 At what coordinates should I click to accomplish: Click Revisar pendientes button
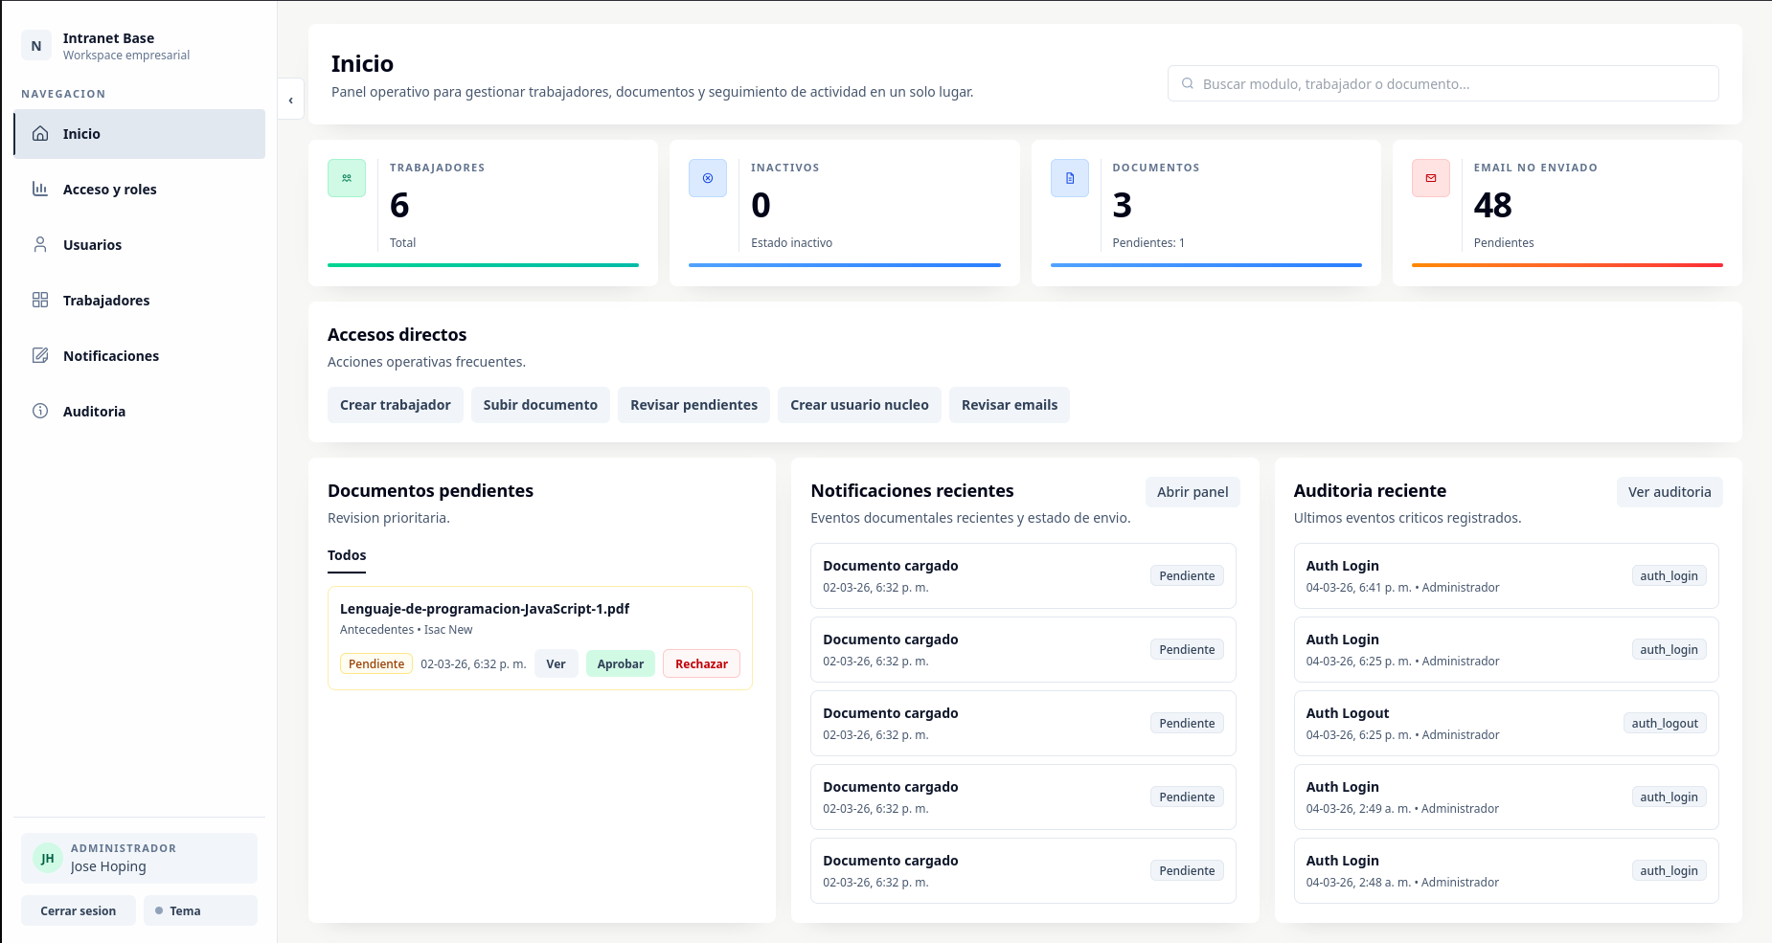pyautogui.click(x=693, y=405)
